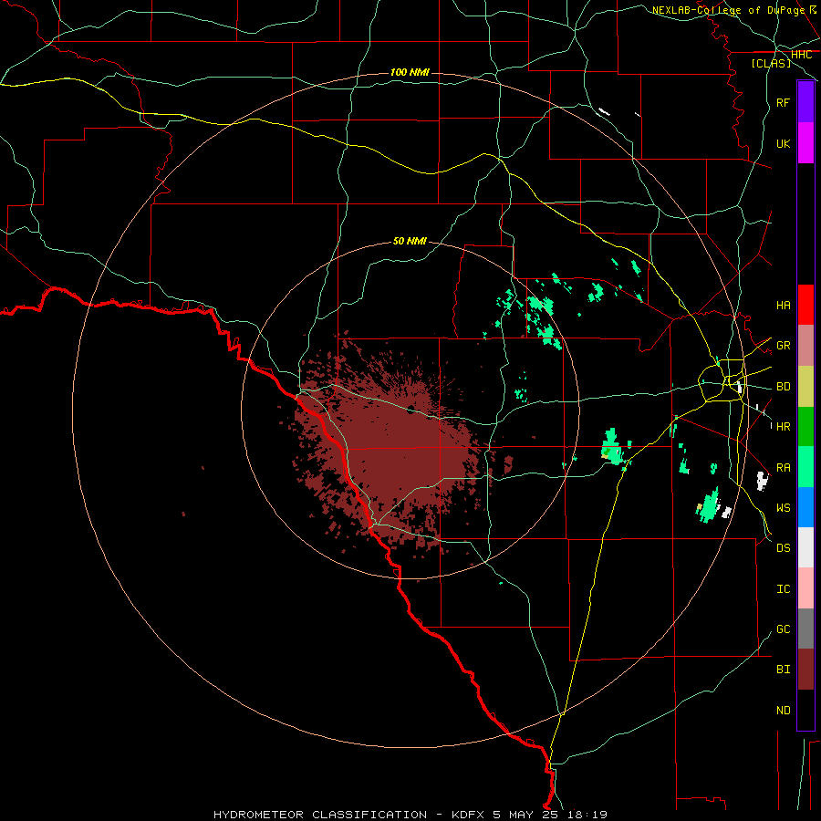This screenshot has height=821, width=821.
Task: Click the GC gray legend swatch
Action: 805,629
